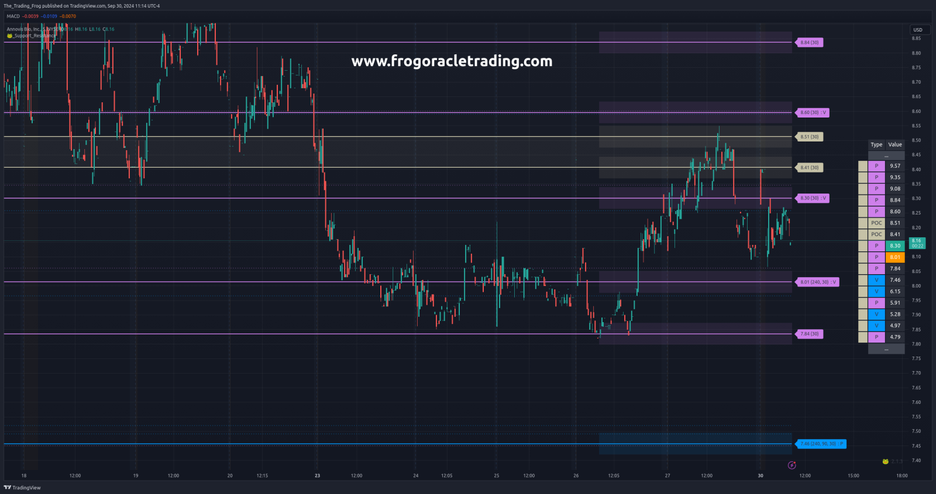Image resolution: width=936 pixels, height=494 pixels.
Task: Expand the top ellipsis row of table
Action: 886,156
